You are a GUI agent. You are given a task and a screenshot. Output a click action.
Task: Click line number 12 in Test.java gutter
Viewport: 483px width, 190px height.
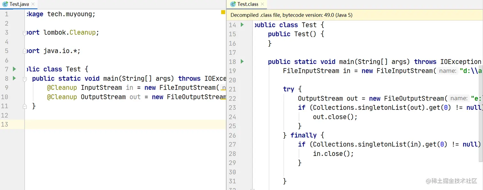[4, 115]
